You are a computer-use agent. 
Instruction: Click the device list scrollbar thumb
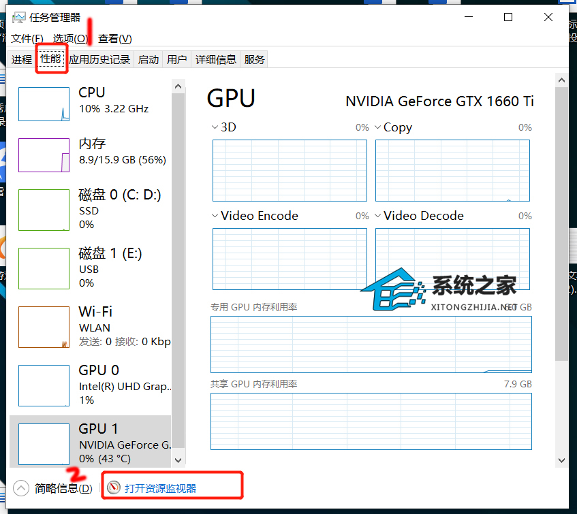(x=178, y=270)
